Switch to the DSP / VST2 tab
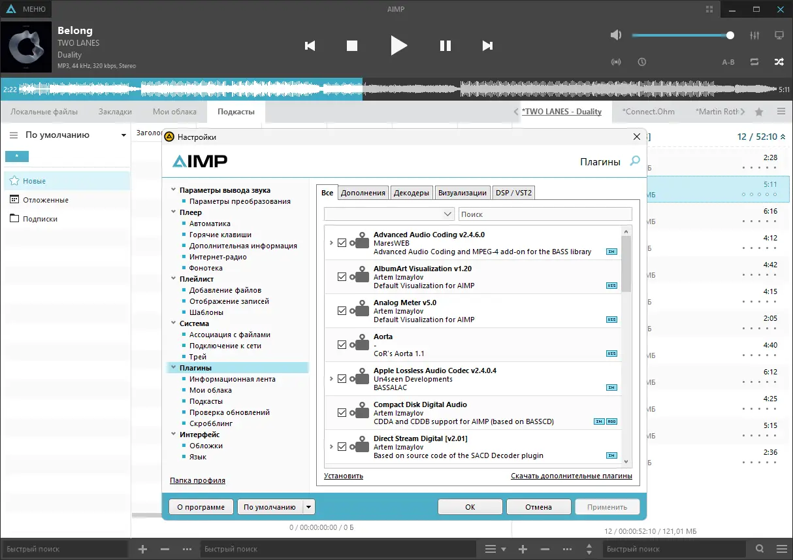Screen dimensions: 793x560 (513, 193)
